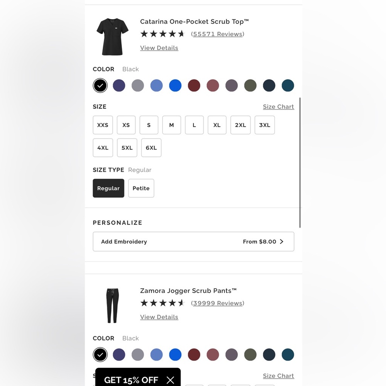Select Petite size type

coord(141,188)
